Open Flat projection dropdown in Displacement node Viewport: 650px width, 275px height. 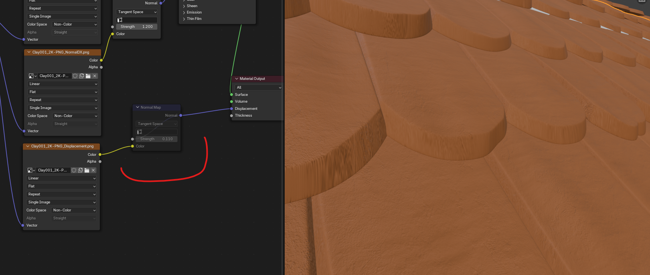point(62,186)
